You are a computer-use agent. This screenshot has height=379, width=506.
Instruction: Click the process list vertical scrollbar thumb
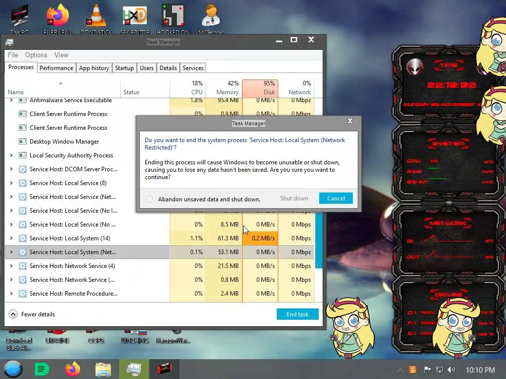coord(319,240)
